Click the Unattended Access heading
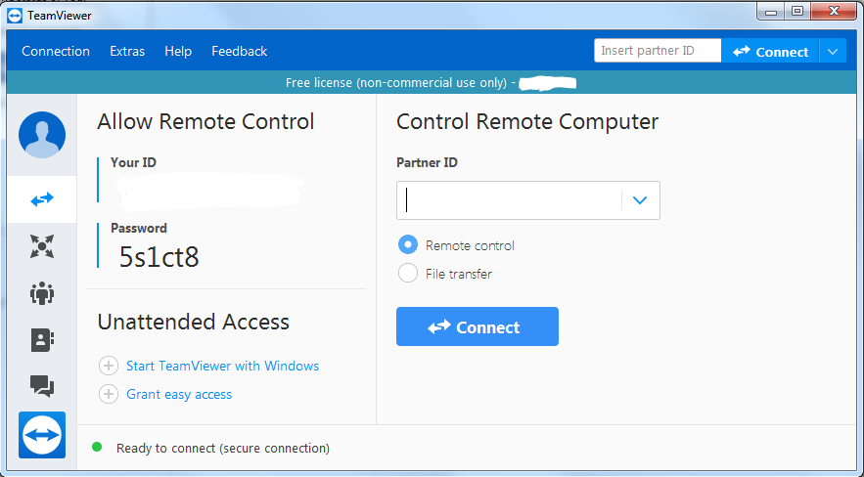 pos(194,322)
